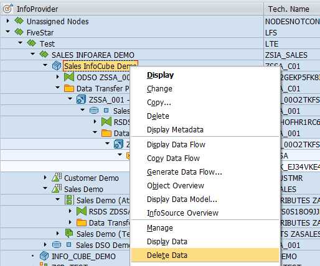Click the Unassigned Nodes infoarea icon
This screenshot has height=266, width=320.
pyautogui.click(x=19, y=21)
